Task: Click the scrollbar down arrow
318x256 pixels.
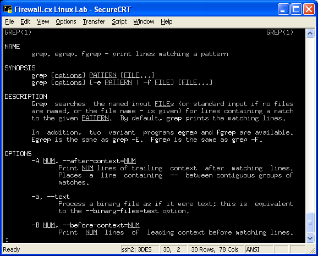Action: (x=310, y=238)
